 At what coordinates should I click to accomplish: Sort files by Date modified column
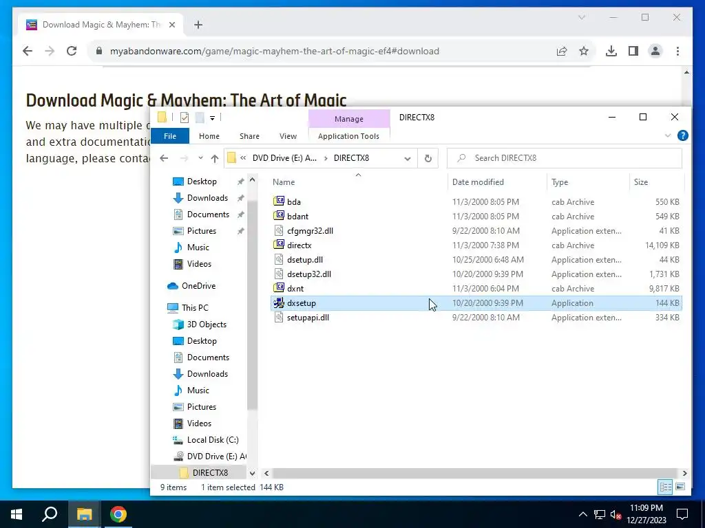(497, 181)
